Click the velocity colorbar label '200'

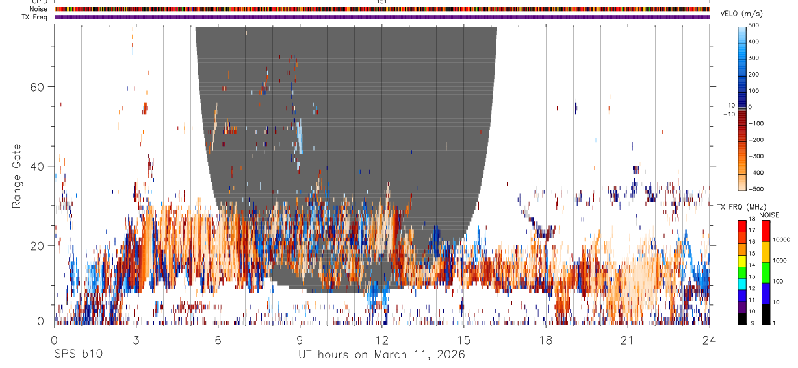point(755,74)
